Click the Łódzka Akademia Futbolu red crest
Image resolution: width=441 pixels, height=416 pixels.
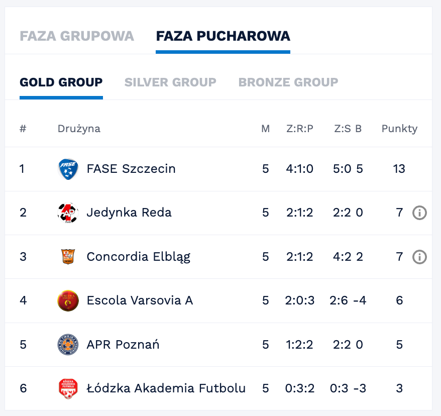point(68,388)
